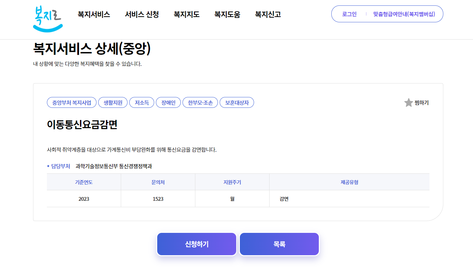Screen dimensions: 473x267
Task: Open the 서비스 신청 menu
Action: tap(142, 14)
